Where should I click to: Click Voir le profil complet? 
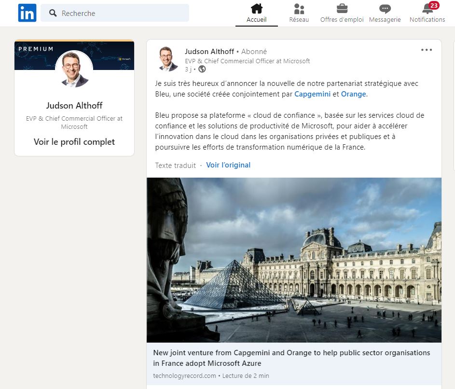[74, 142]
